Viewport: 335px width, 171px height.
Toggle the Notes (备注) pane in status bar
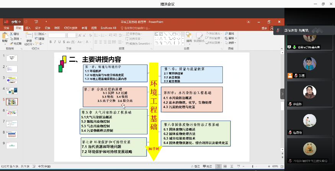click(x=196, y=166)
